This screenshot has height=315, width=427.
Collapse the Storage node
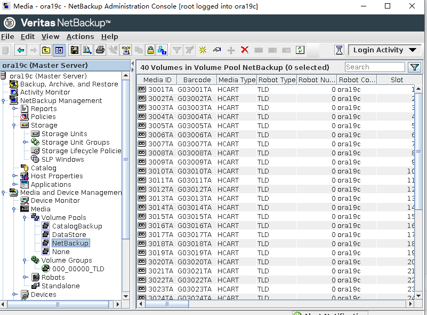click(14, 125)
